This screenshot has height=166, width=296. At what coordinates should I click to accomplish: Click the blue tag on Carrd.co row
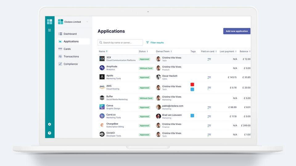[x=192, y=116]
